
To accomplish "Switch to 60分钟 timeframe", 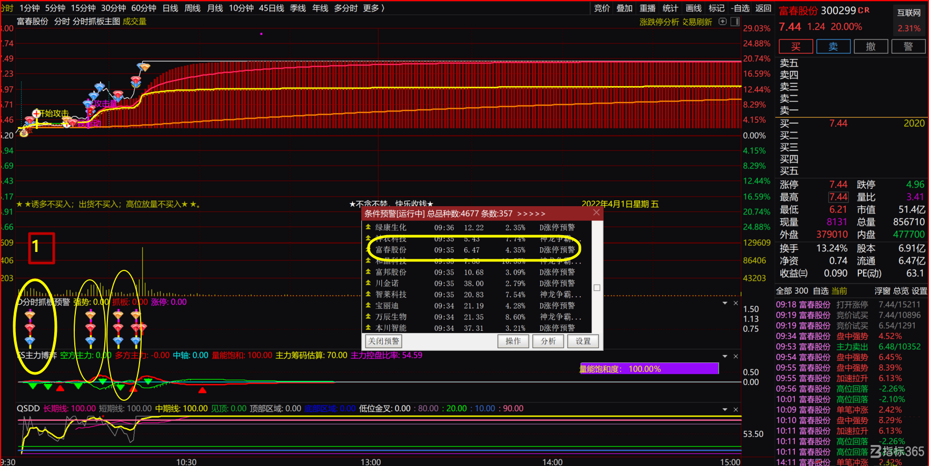I will click(x=144, y=8).
